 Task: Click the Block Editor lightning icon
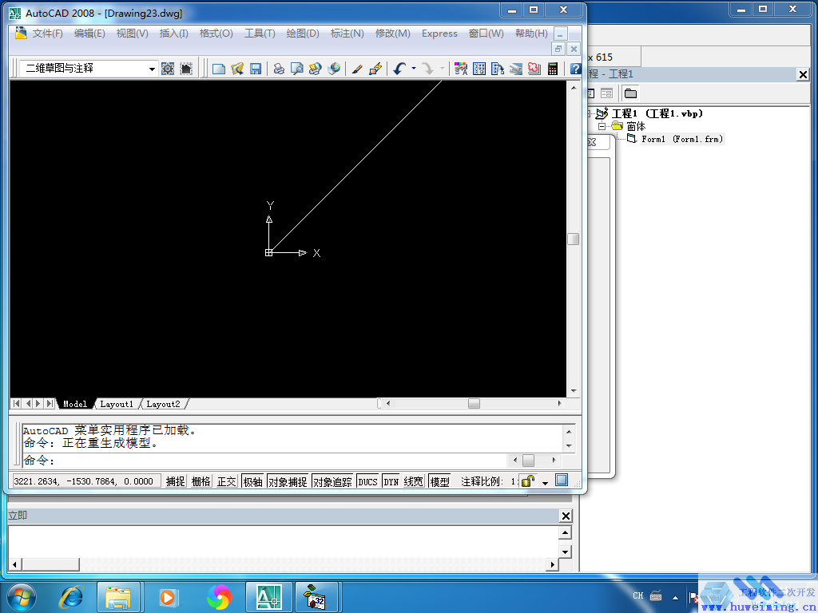click(x=375, y=69)
